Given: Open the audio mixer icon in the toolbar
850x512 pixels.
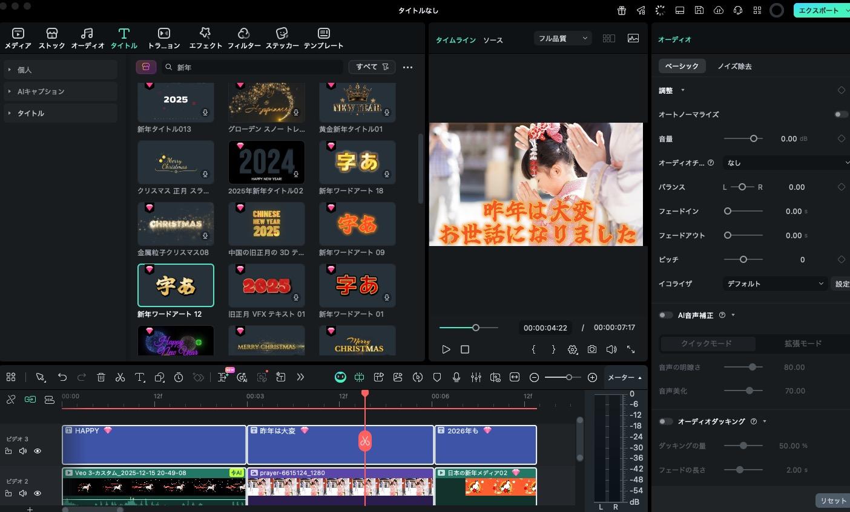Looking at the screenshot, I should click(476, 377).
